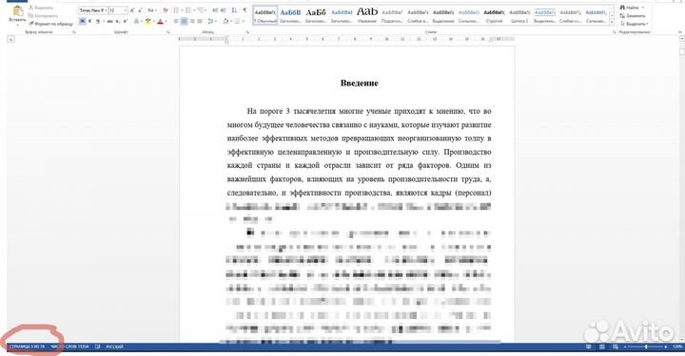Click the Введение heading in document
The image size is (685, 356).
[359, 83]
